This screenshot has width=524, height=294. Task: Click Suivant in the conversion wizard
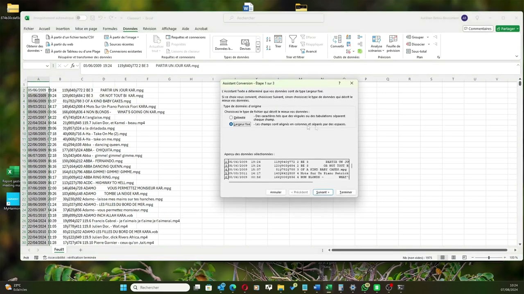[x=323, y=192]
